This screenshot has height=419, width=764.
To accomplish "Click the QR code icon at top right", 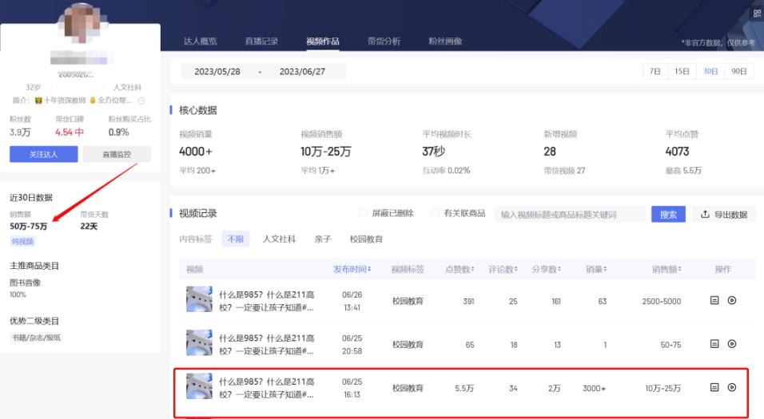I will 756,14.
